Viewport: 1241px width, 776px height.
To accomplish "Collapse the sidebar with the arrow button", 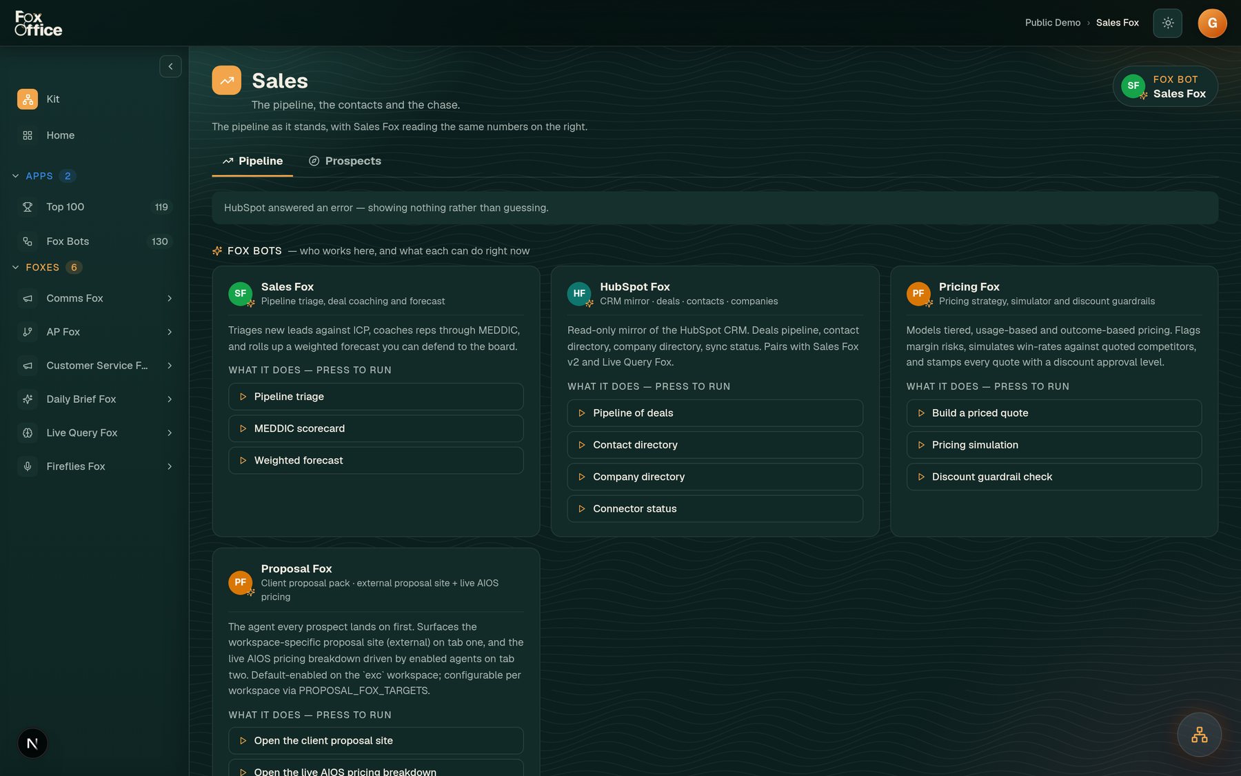I will coord(170,66).
